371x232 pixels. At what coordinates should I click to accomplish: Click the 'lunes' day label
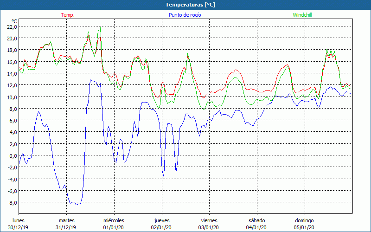point(19,220)
